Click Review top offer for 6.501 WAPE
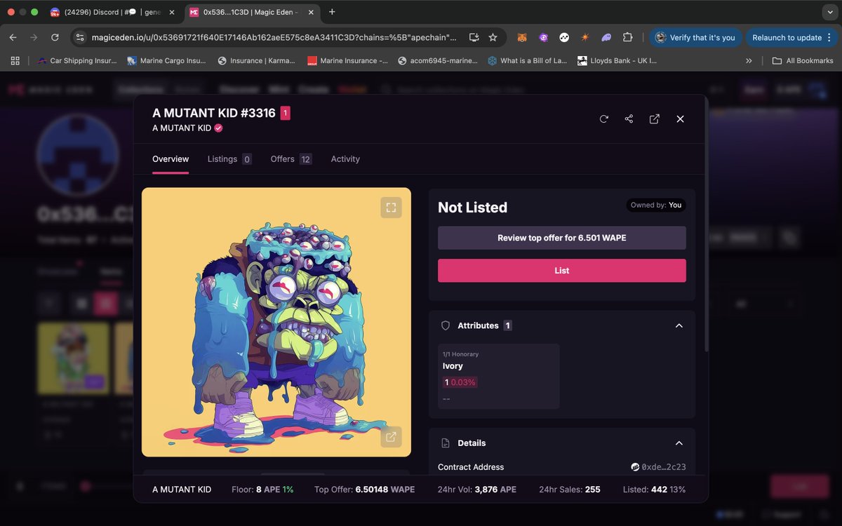 pyautogui.click(x=562, y=238)
